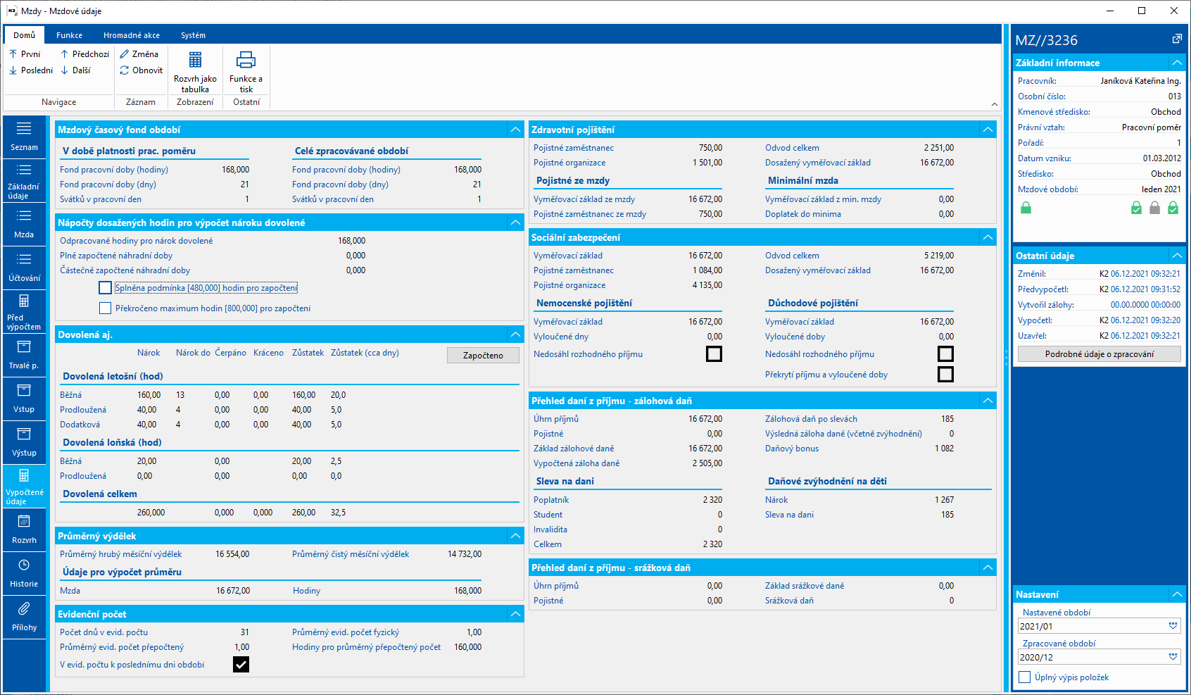
Task: Toggle Překročeno maximum hodin checkbox
Action: (105, 308)
